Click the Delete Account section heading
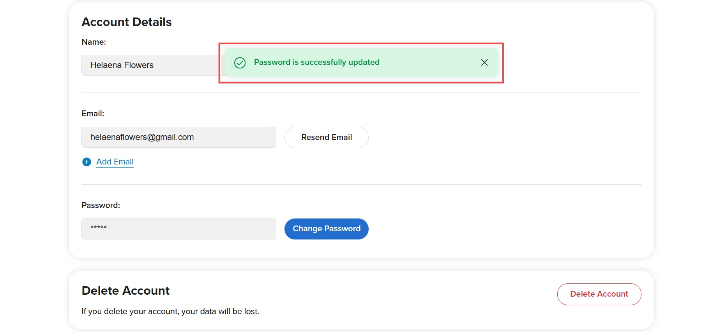 pyautogui.click(x=125, y=291)
